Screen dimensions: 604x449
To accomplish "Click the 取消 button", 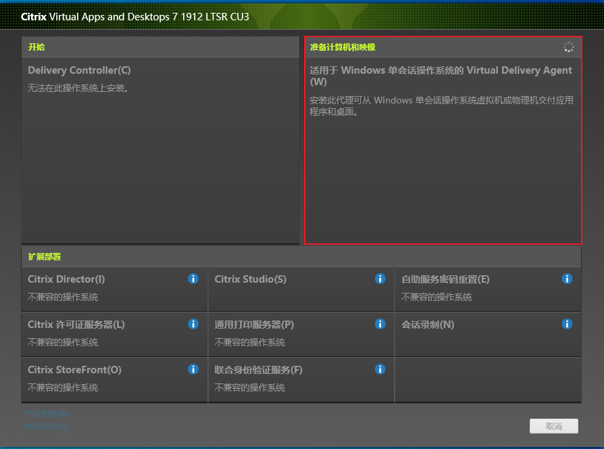I will 554,426.
